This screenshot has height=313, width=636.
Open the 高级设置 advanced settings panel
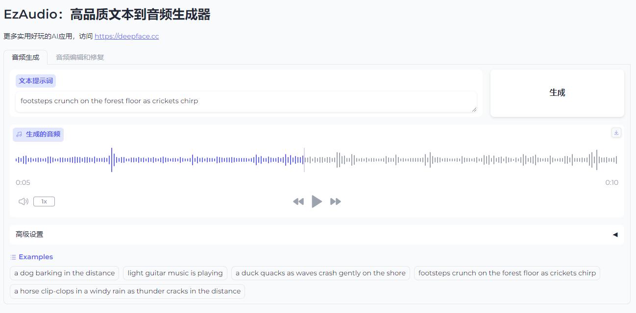click(x=29, y=235)
